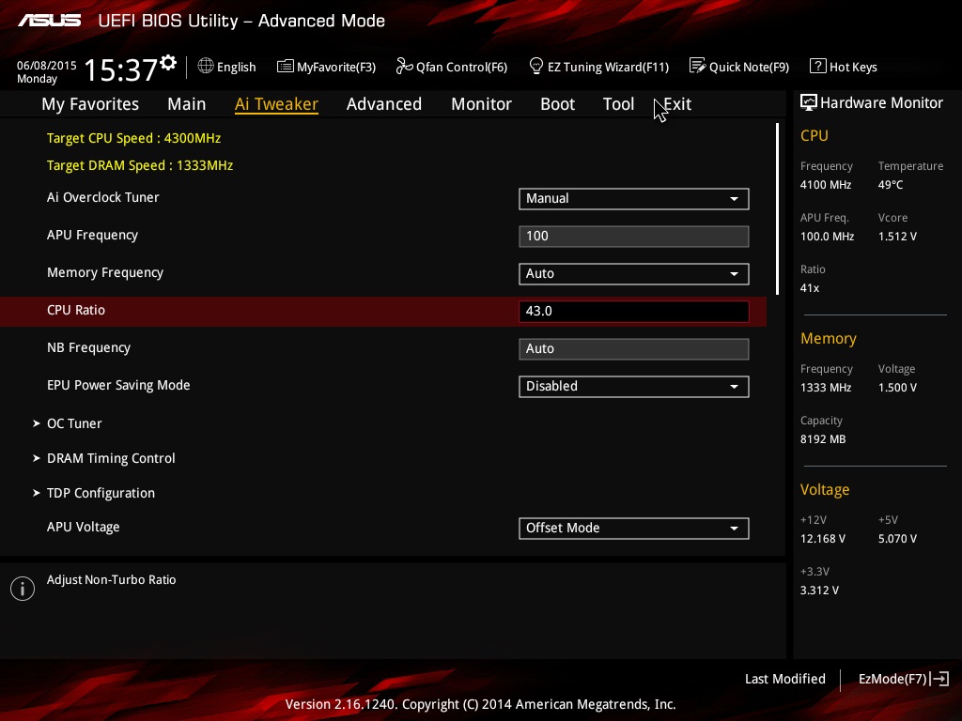Select the EPU Power Saving Mode label
This screenshot has height=721, width=962.
coord(118,385)
